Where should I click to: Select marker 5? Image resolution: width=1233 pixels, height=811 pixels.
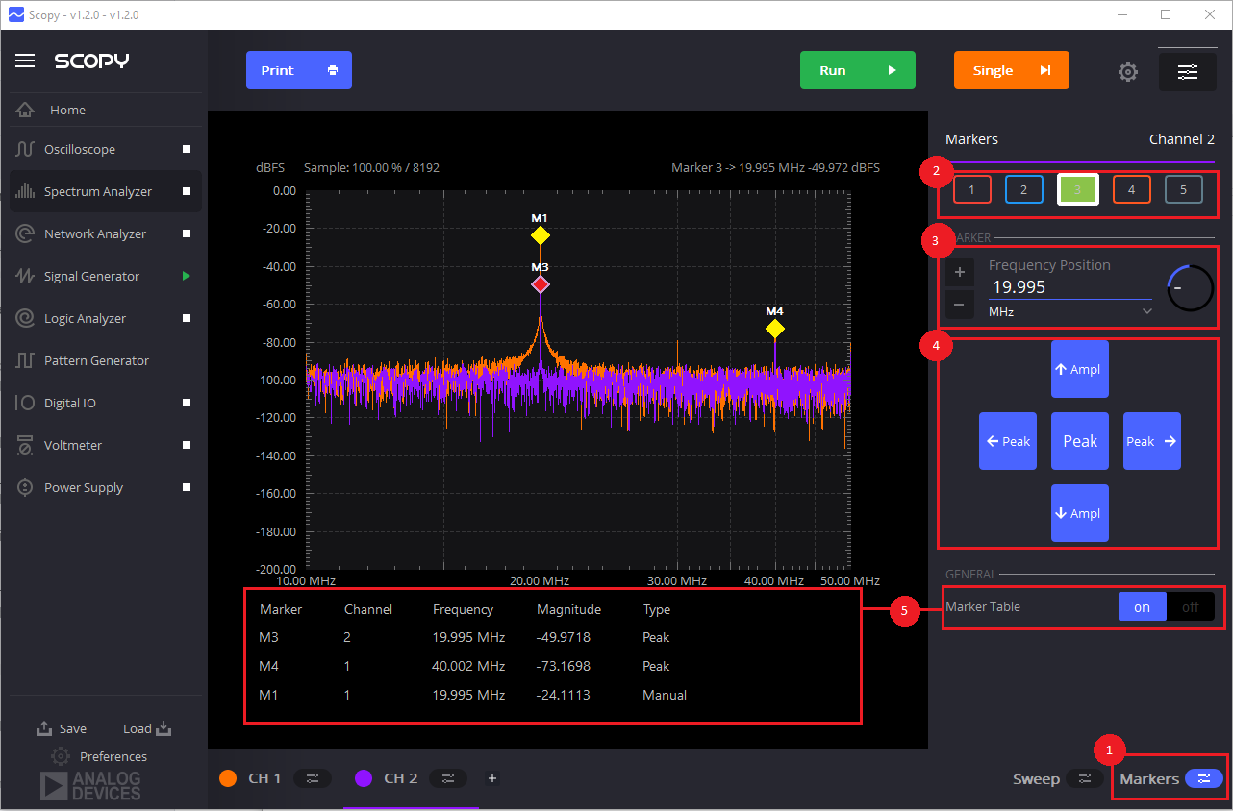1184,189
